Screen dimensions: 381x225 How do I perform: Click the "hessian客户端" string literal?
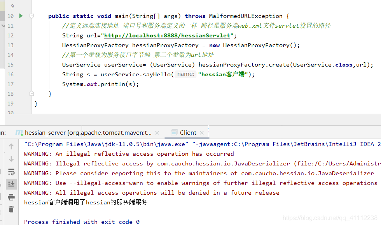coord(223,74)
